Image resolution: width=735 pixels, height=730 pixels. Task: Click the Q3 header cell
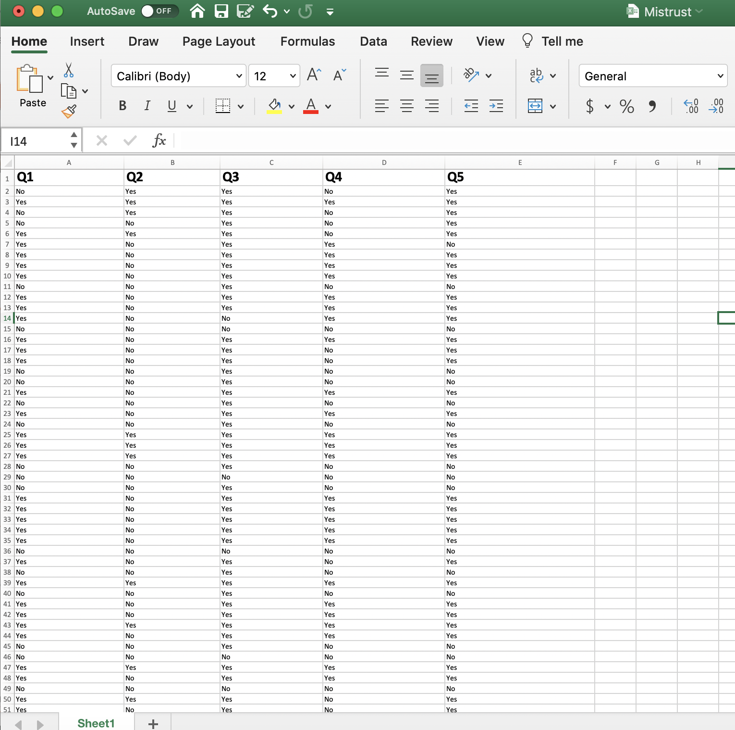pyautogui.click(x=271, y=177)
